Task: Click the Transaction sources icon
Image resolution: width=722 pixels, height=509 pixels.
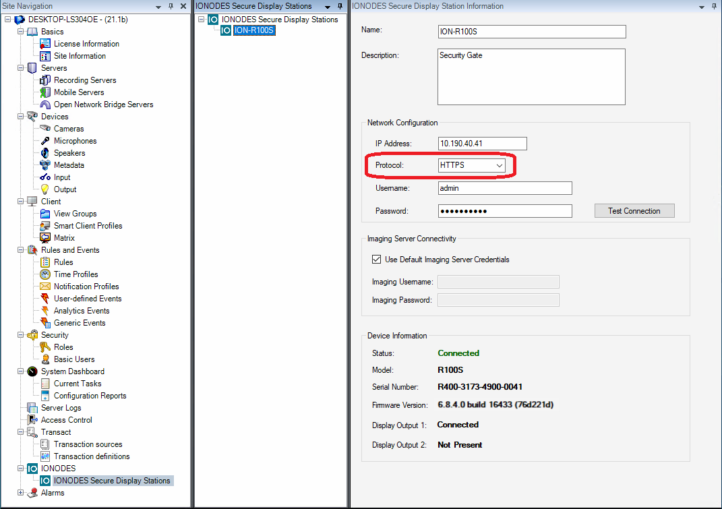Action: [x=45, y=444]
